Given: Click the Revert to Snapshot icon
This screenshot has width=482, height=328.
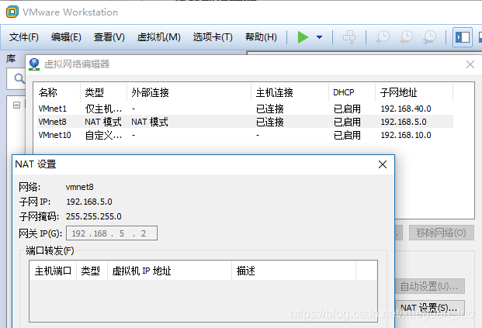Looking at the screenshot, I should [x=406, y=37].
